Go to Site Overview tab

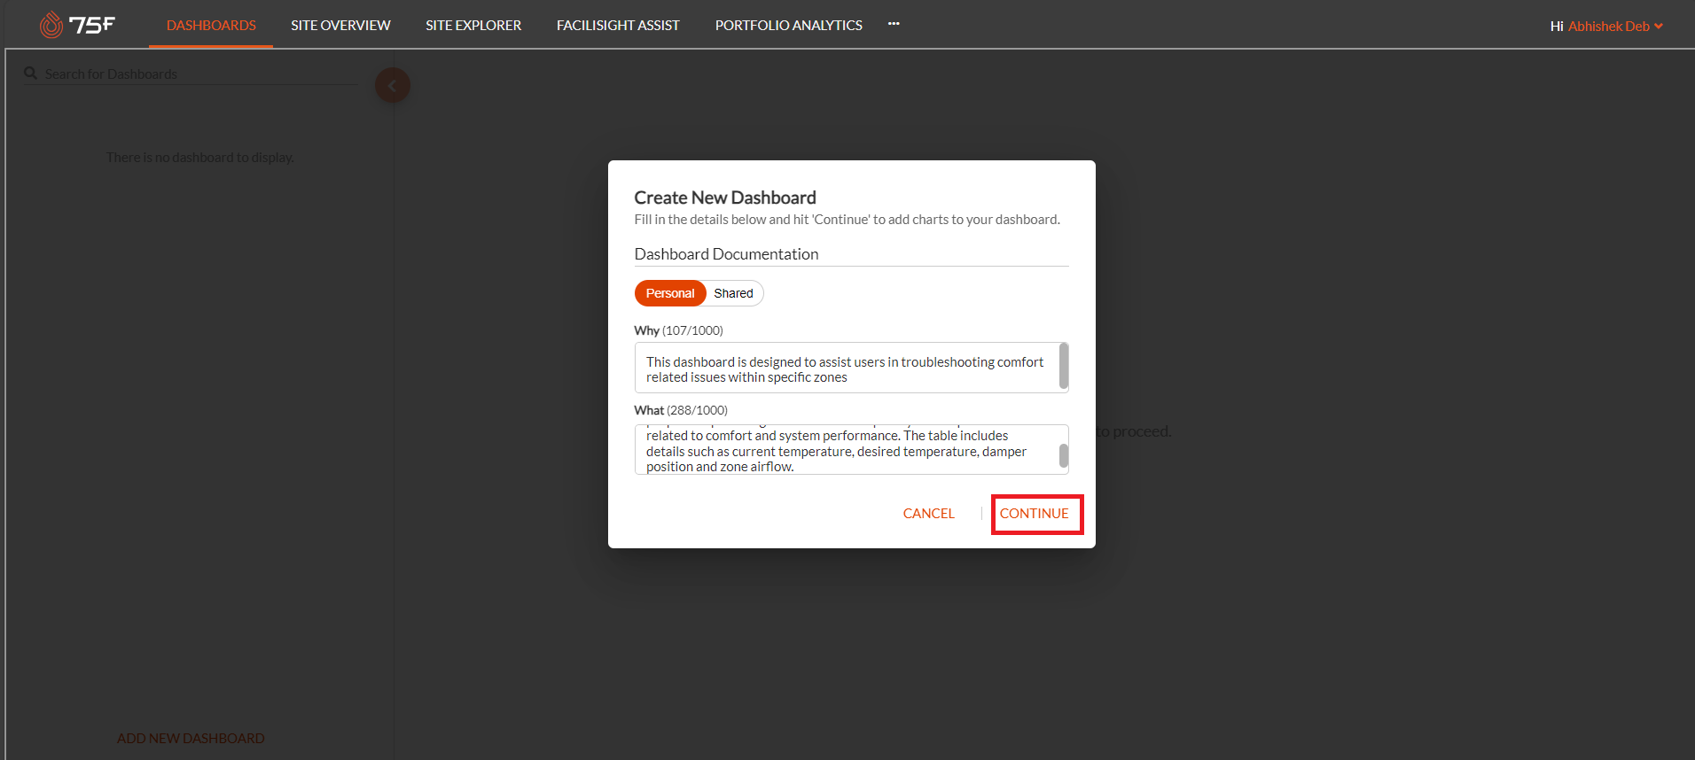(x=340, y=25)
